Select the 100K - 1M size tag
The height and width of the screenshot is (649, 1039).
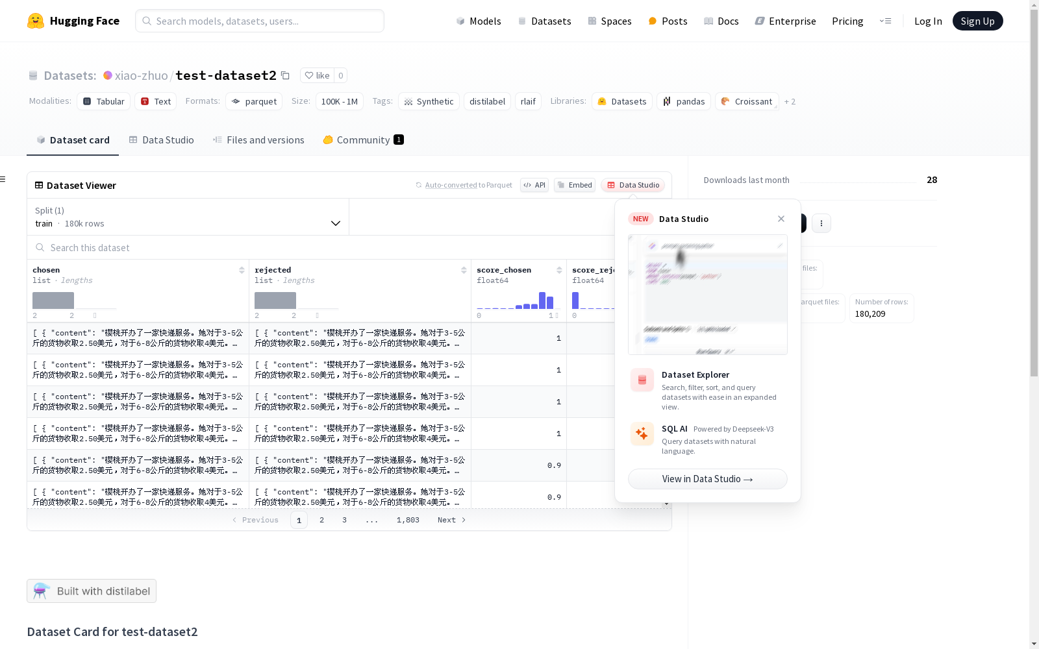coord(340,101)
